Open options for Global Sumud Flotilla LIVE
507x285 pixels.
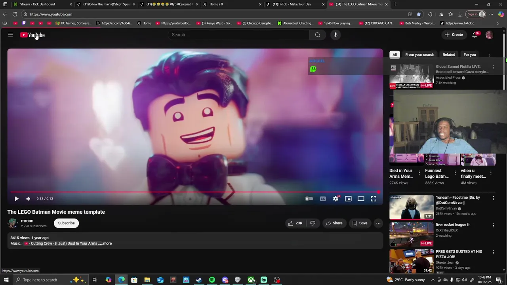pos(493,68)
